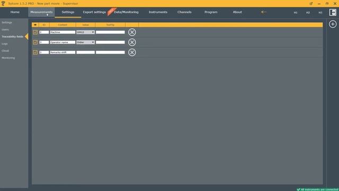Viewport: 339px width, 191px height.
Task: Go to the Home tab
Action: pos(15,12)
